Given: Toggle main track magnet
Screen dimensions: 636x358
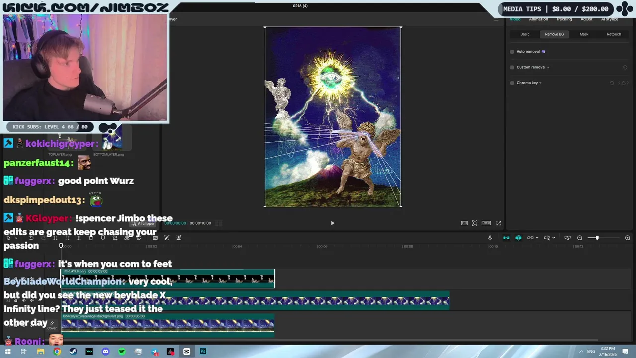Looking at the screenshot, I should tap(506, 238).
